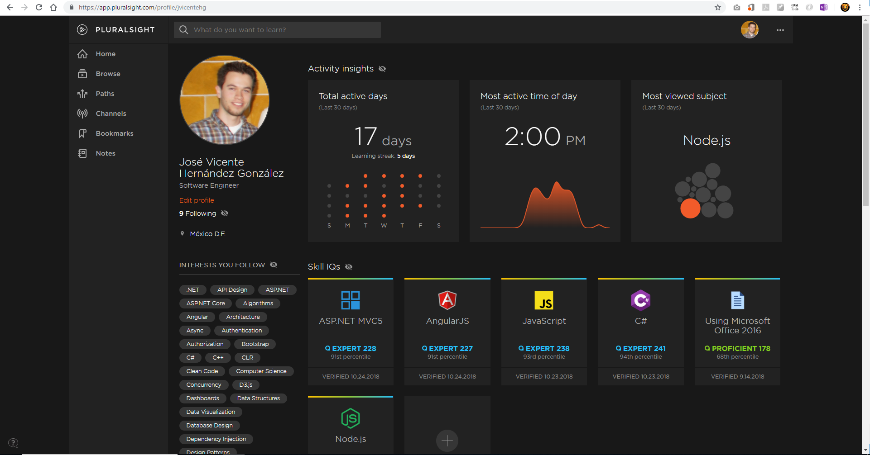Click the Pluralsight logo icon
The image size is (870, 455).
[x=82, y=30]
